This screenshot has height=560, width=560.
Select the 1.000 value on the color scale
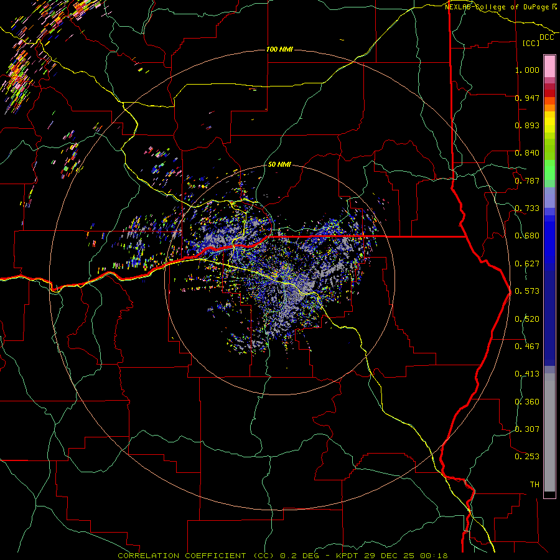pyautogui.click(x=527, y=70)
